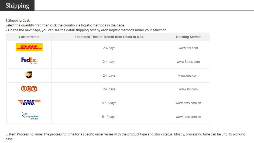
Task: Select the Carrier Name column header
Action: (x=29, y=37)
